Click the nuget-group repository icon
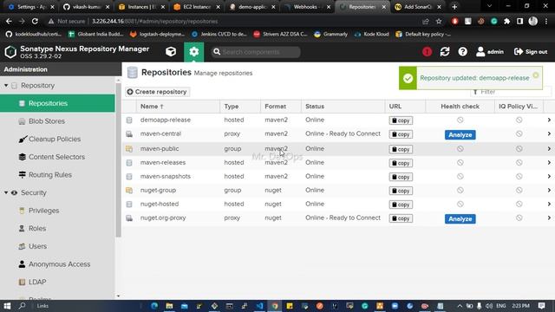Image resolution: width=555 pixels, height=312 pixels. coord(129,191)
